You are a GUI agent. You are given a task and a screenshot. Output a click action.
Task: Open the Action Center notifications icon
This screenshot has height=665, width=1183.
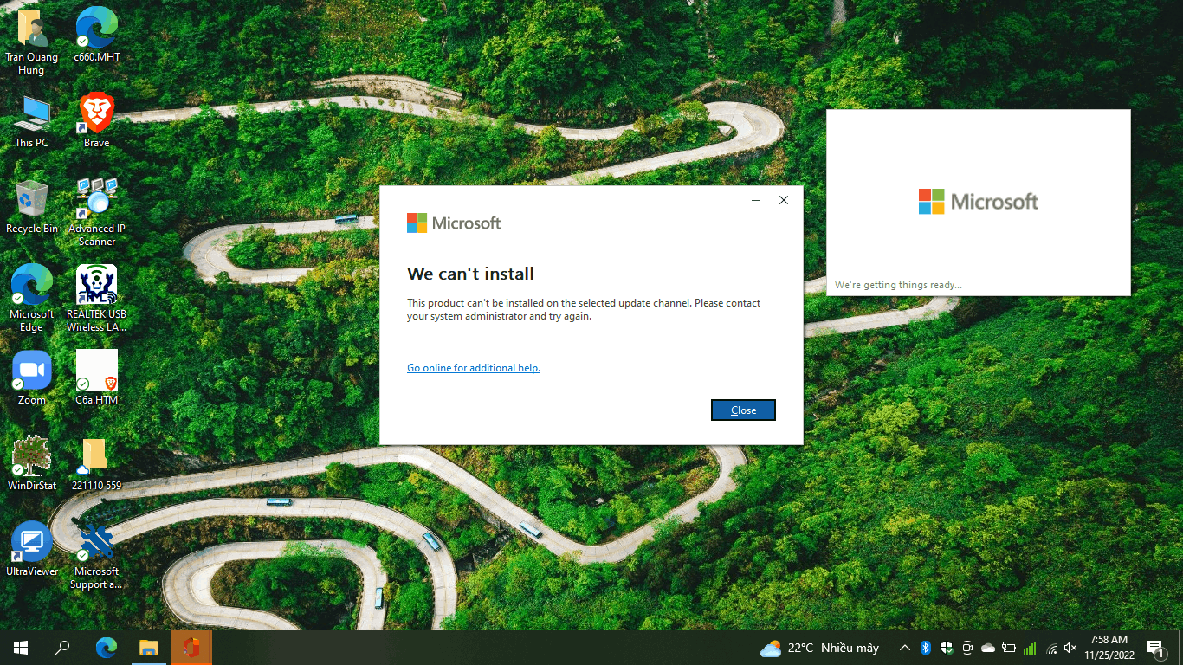tap(1155, 648)
